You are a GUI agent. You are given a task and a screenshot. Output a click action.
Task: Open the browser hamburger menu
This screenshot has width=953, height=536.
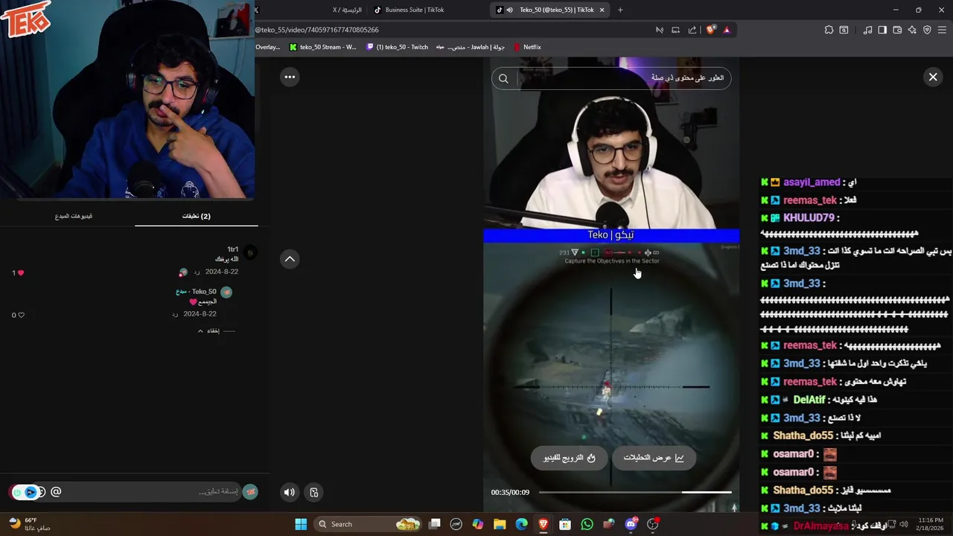pos(942,30)
